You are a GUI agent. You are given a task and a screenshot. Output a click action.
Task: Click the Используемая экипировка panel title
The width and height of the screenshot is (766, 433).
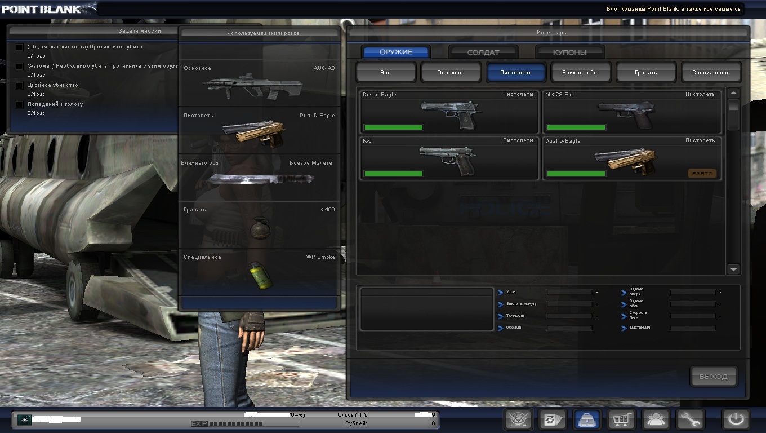tap(263, 33)
